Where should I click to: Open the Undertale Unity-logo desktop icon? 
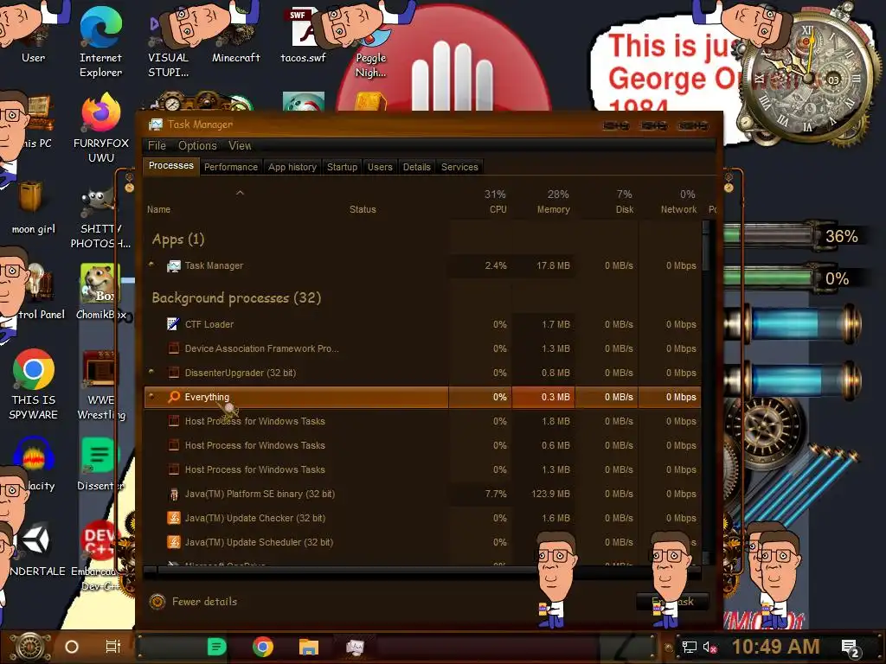(x=35, y=539)
